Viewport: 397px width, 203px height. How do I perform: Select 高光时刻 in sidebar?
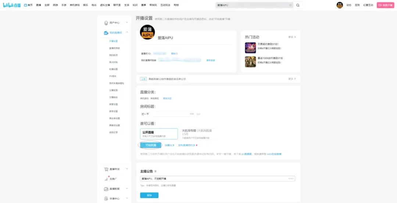(x=114, y=62)
